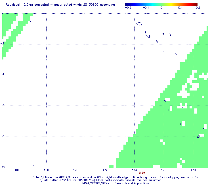Click the NOAA/NESDIS credit line
This screenshot has width=210, height=185.
click(x=116, y=183)
